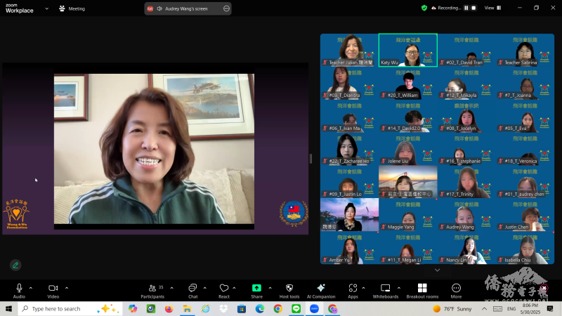
Task: Mute microphone with the Audio button
Action: [x=19, y=289]
